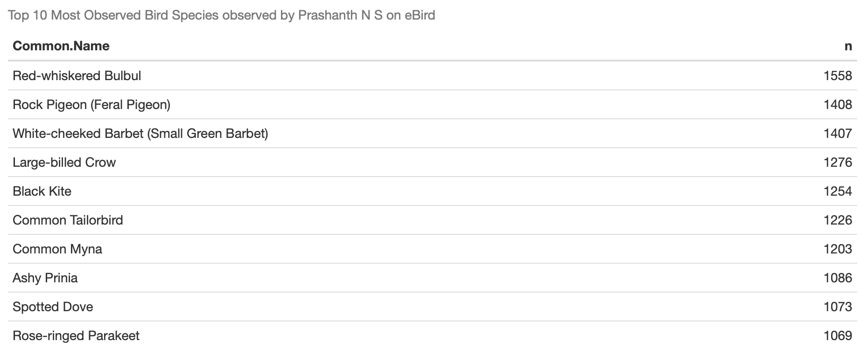Select the count value 1086

[838, 278]
